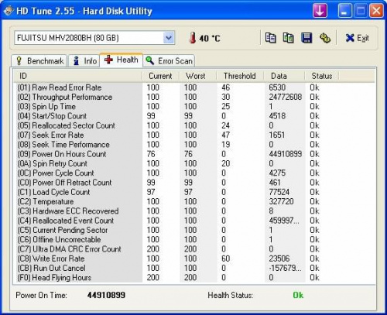Switch to the Info tab

tap(84, 61)
